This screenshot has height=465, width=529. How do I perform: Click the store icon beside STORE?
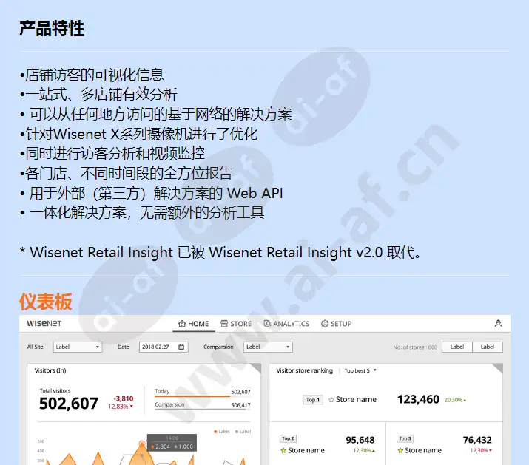[224, 324]
